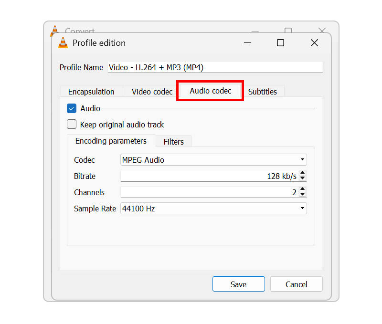
Task: Enable Keep original audio track
Action: (72, 124)
